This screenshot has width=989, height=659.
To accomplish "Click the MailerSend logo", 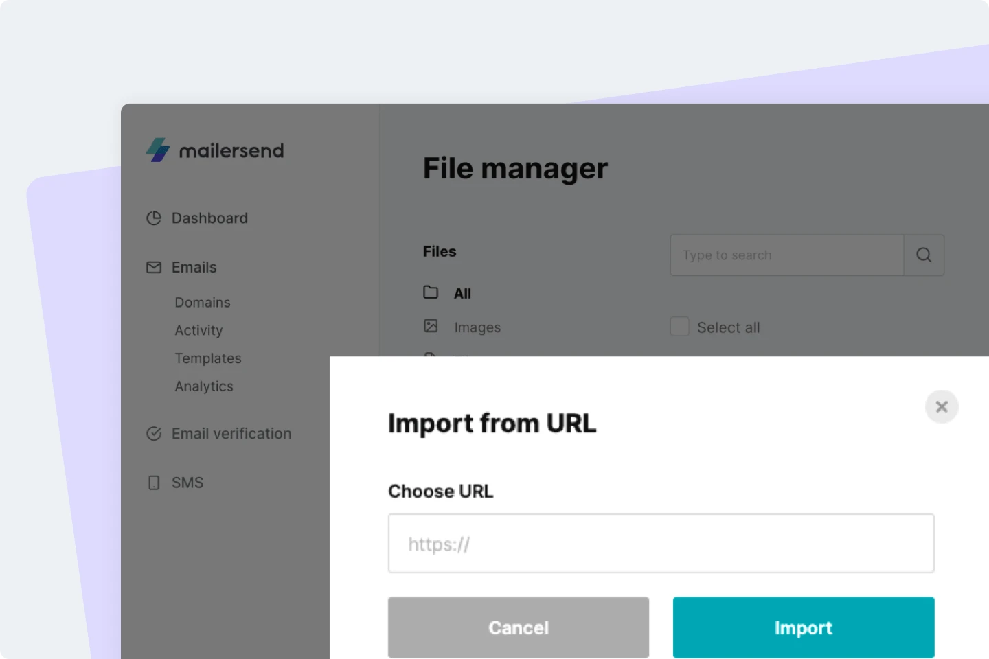I will tap(215, 150).
